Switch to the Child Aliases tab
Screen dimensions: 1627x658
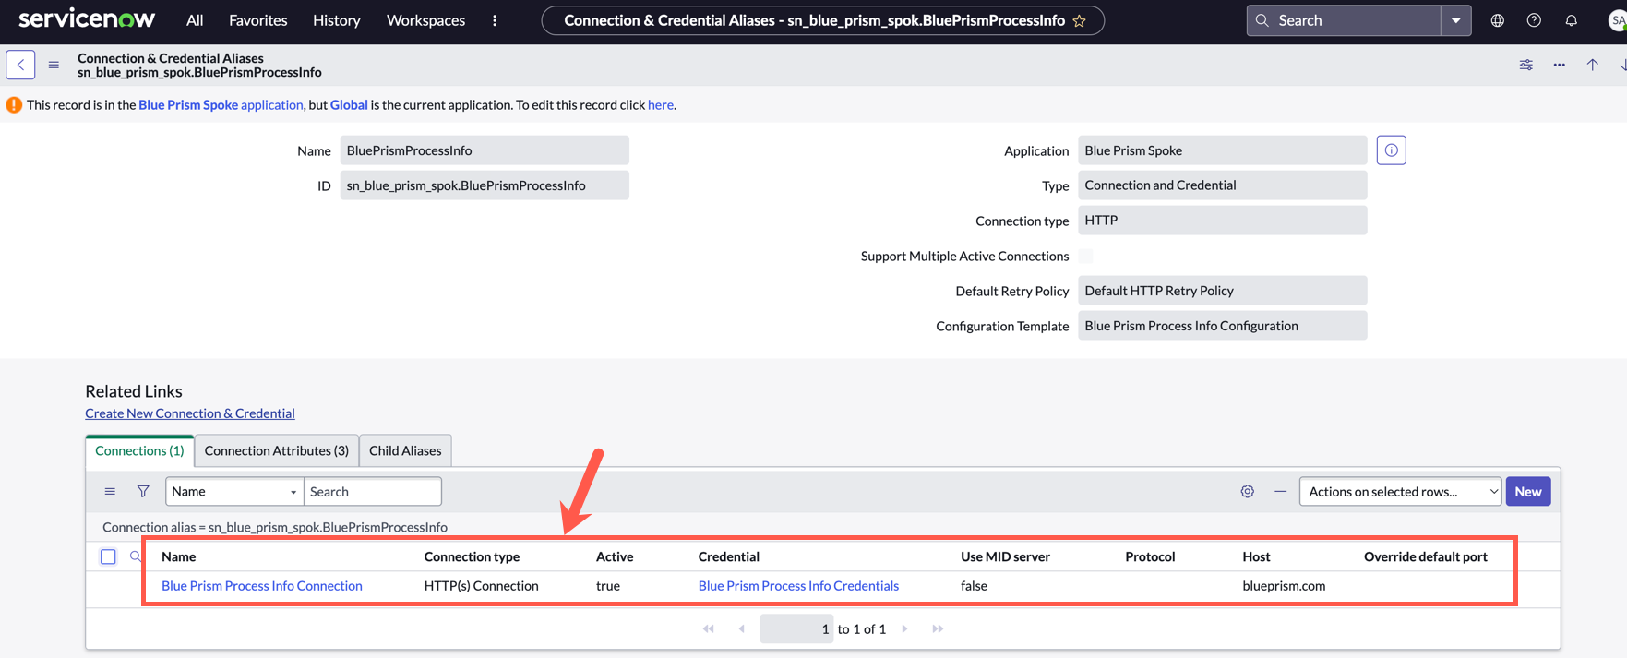click(405, 450)
